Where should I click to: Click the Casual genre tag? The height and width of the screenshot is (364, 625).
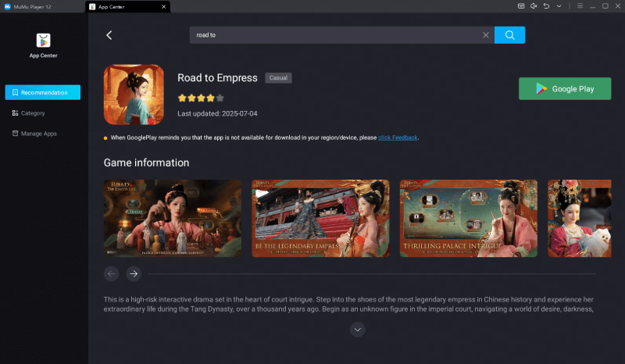(278, 78)
